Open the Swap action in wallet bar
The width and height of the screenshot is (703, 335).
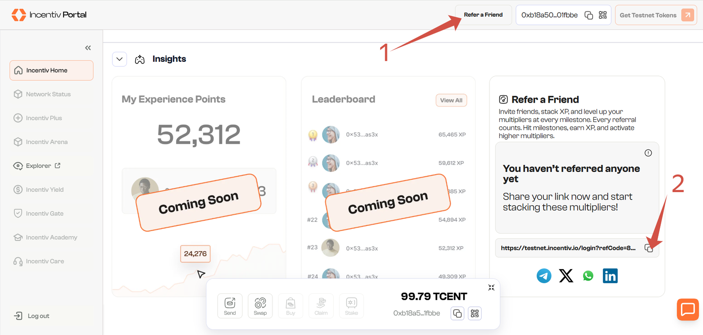260,306
